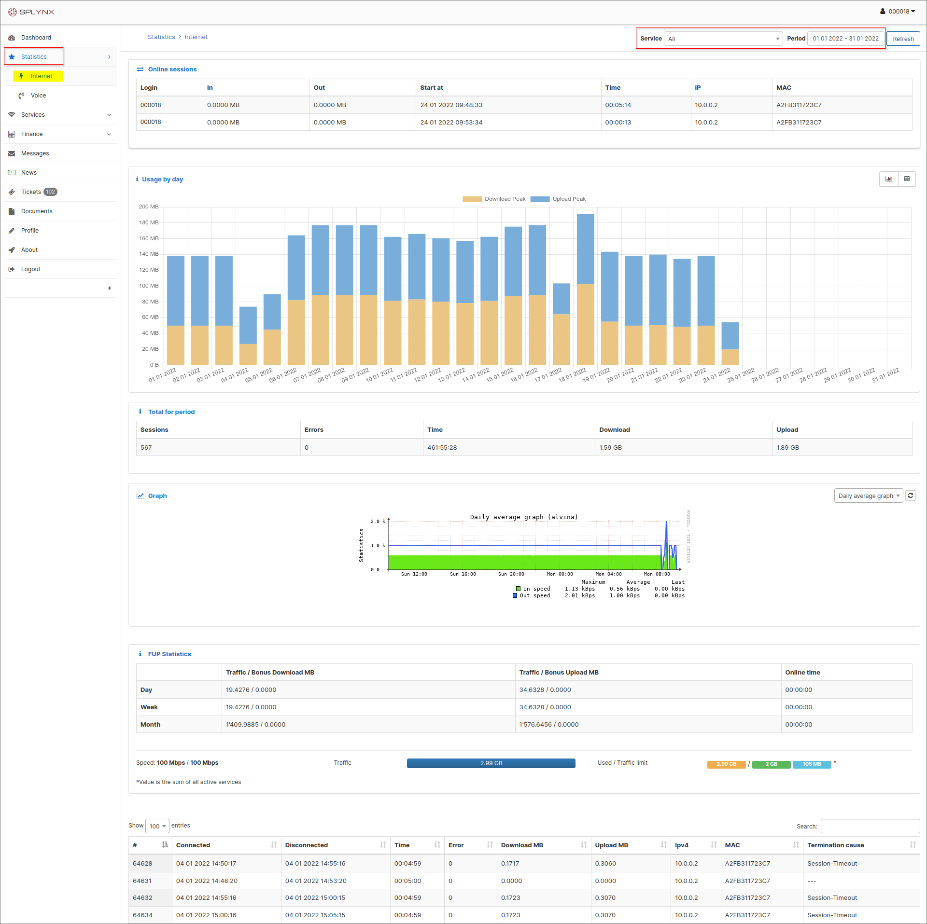
Task: Open the Documents menu link
Action: [60, 211]
